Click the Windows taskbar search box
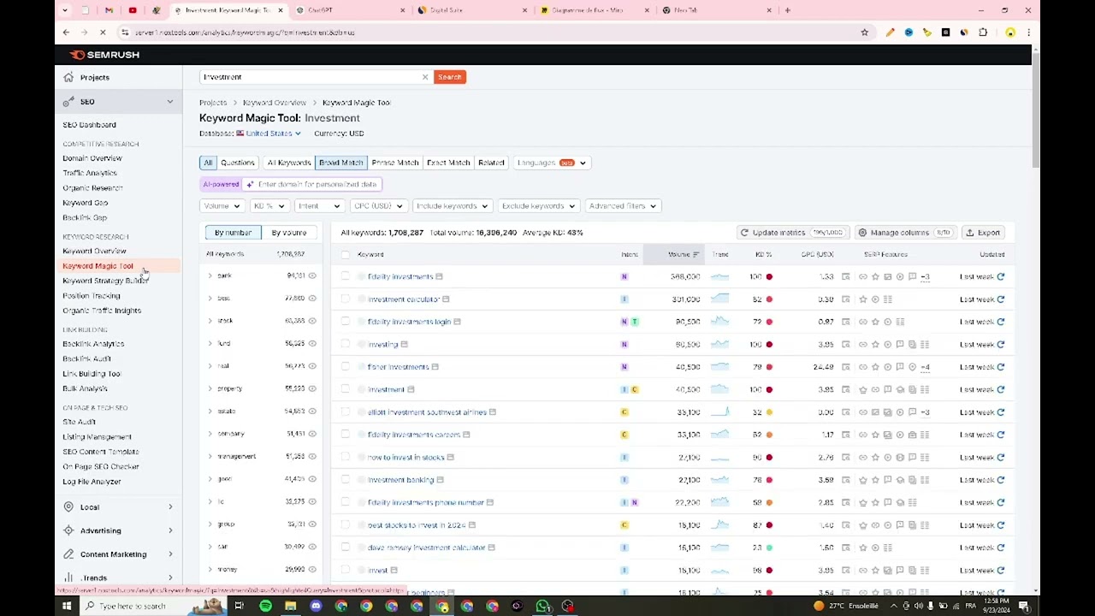 154,606
